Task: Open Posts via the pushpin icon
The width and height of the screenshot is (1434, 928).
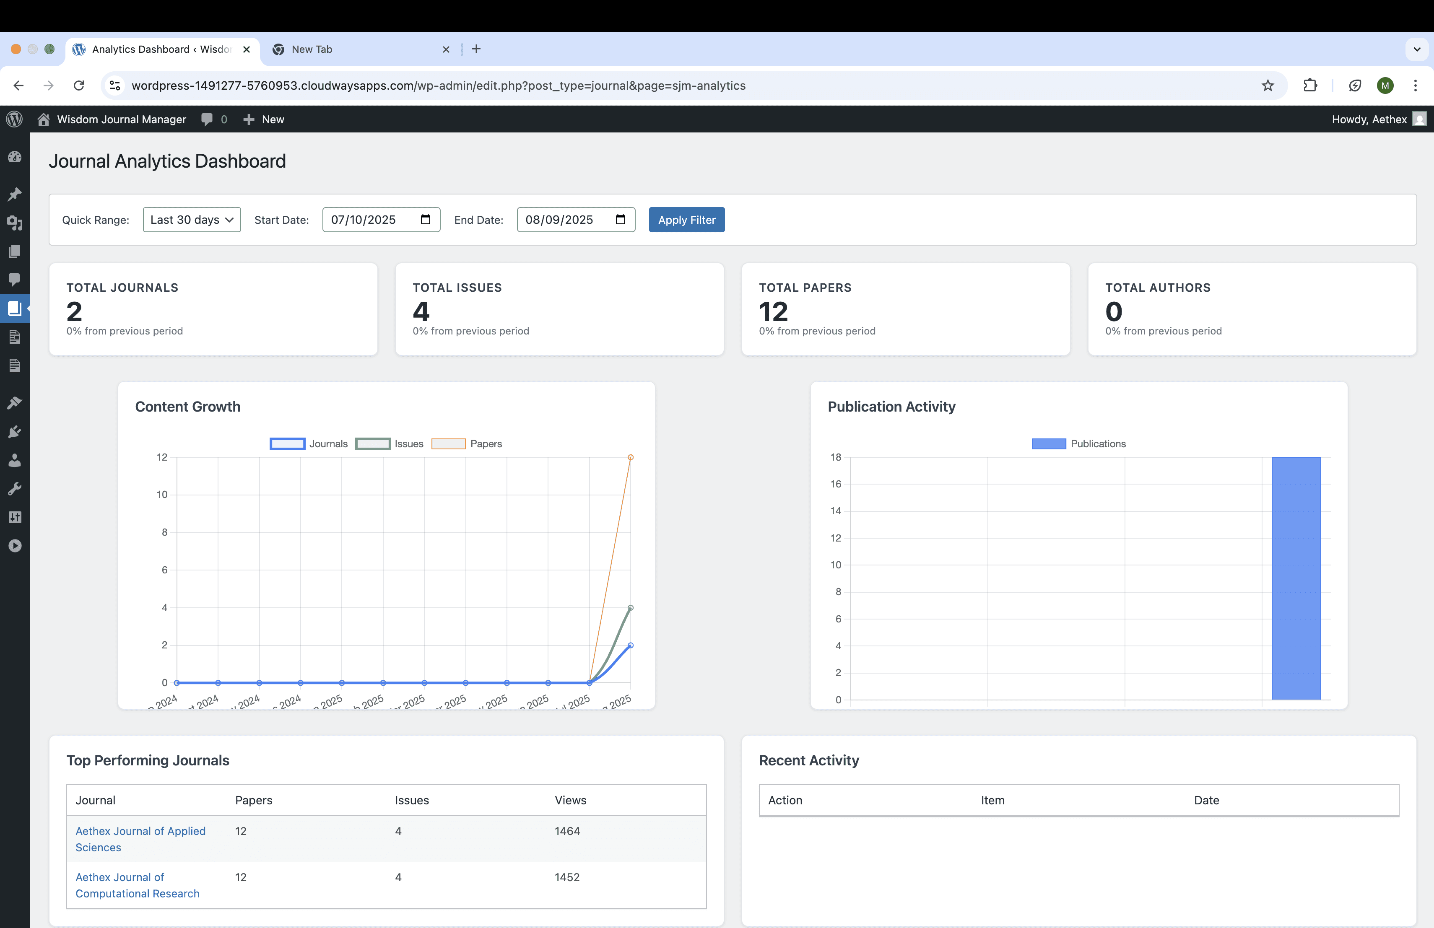Action: pyautogui.click(x=14, y=194)
